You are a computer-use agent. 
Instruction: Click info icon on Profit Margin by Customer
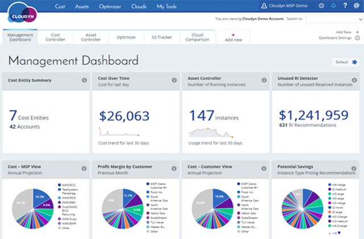tap(174, 169)
